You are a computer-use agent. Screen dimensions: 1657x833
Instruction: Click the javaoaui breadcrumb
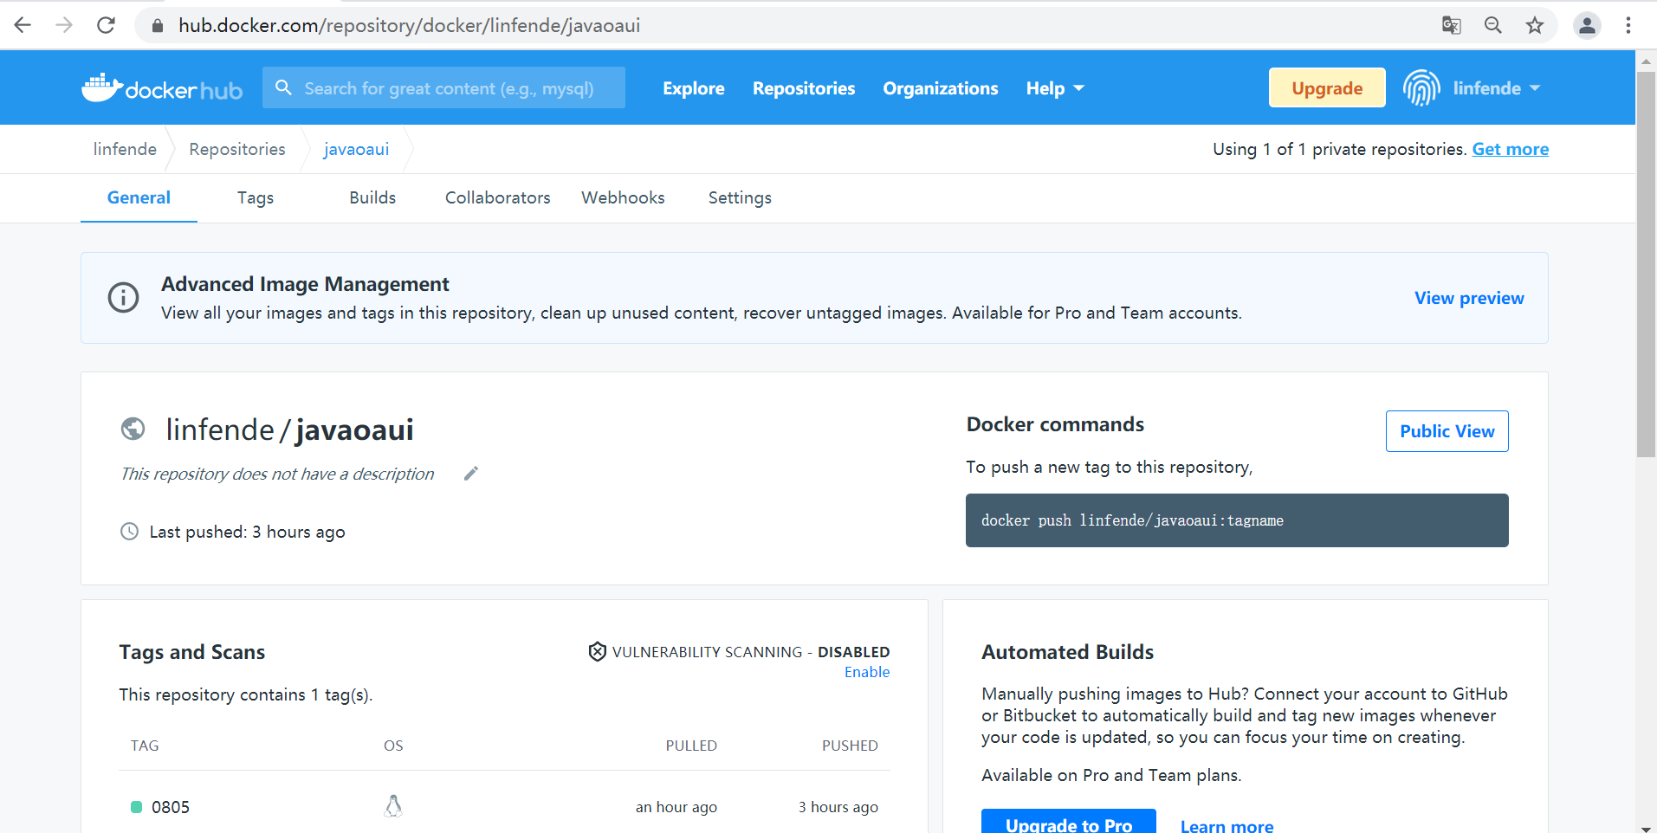[x=357, y=149]
